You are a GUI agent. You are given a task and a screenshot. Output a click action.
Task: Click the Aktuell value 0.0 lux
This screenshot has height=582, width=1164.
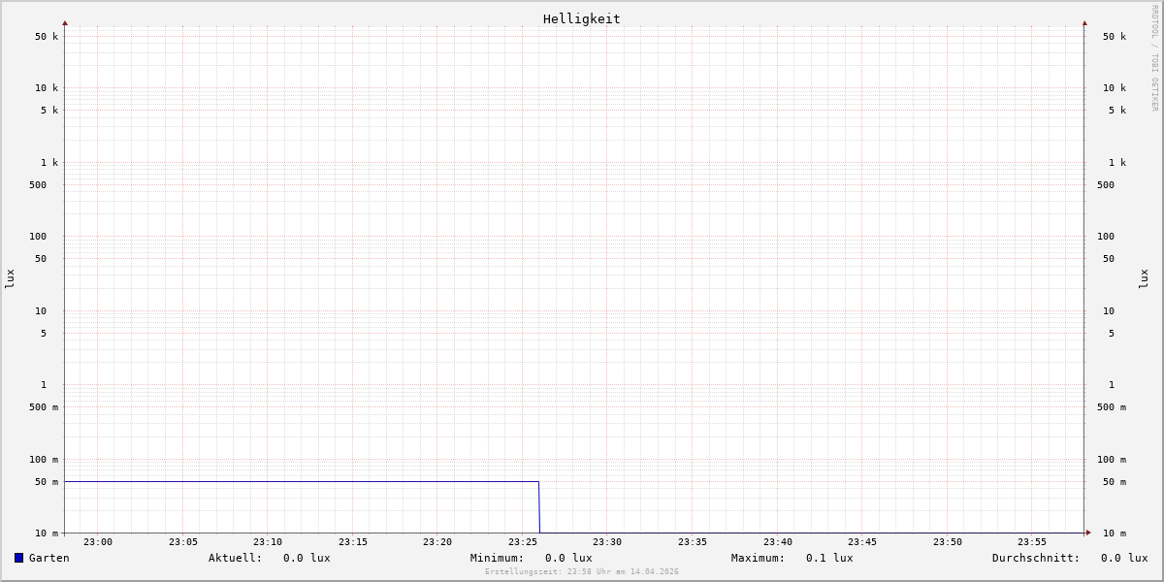tap(307, 558)
